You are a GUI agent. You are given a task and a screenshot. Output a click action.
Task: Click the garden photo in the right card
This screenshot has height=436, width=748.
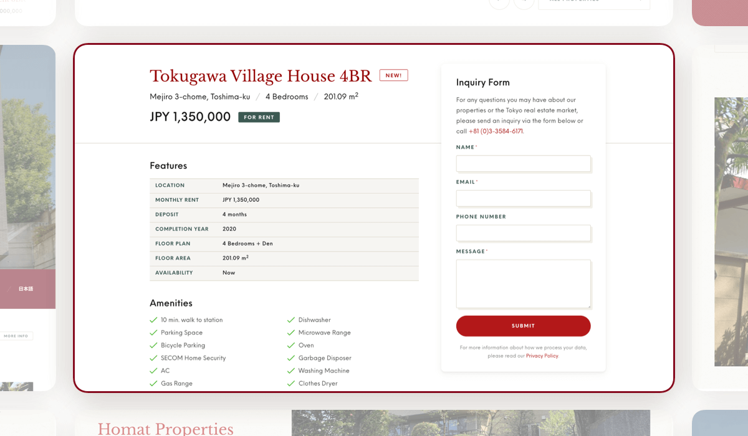[731, 232]
